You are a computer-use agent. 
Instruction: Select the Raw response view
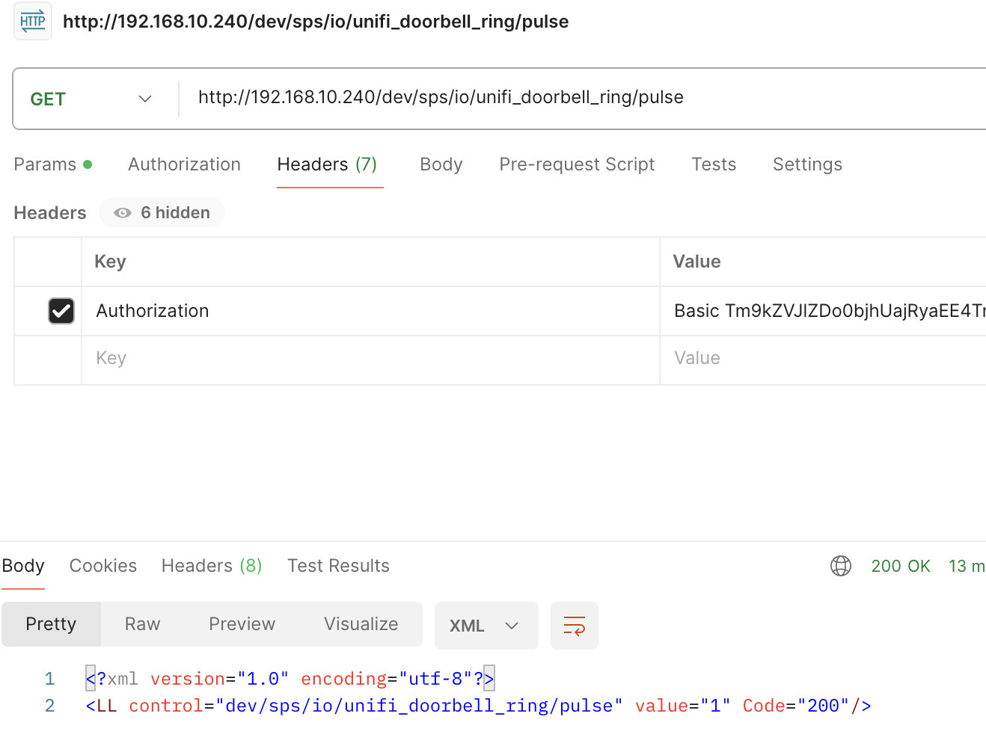[142, 624]
